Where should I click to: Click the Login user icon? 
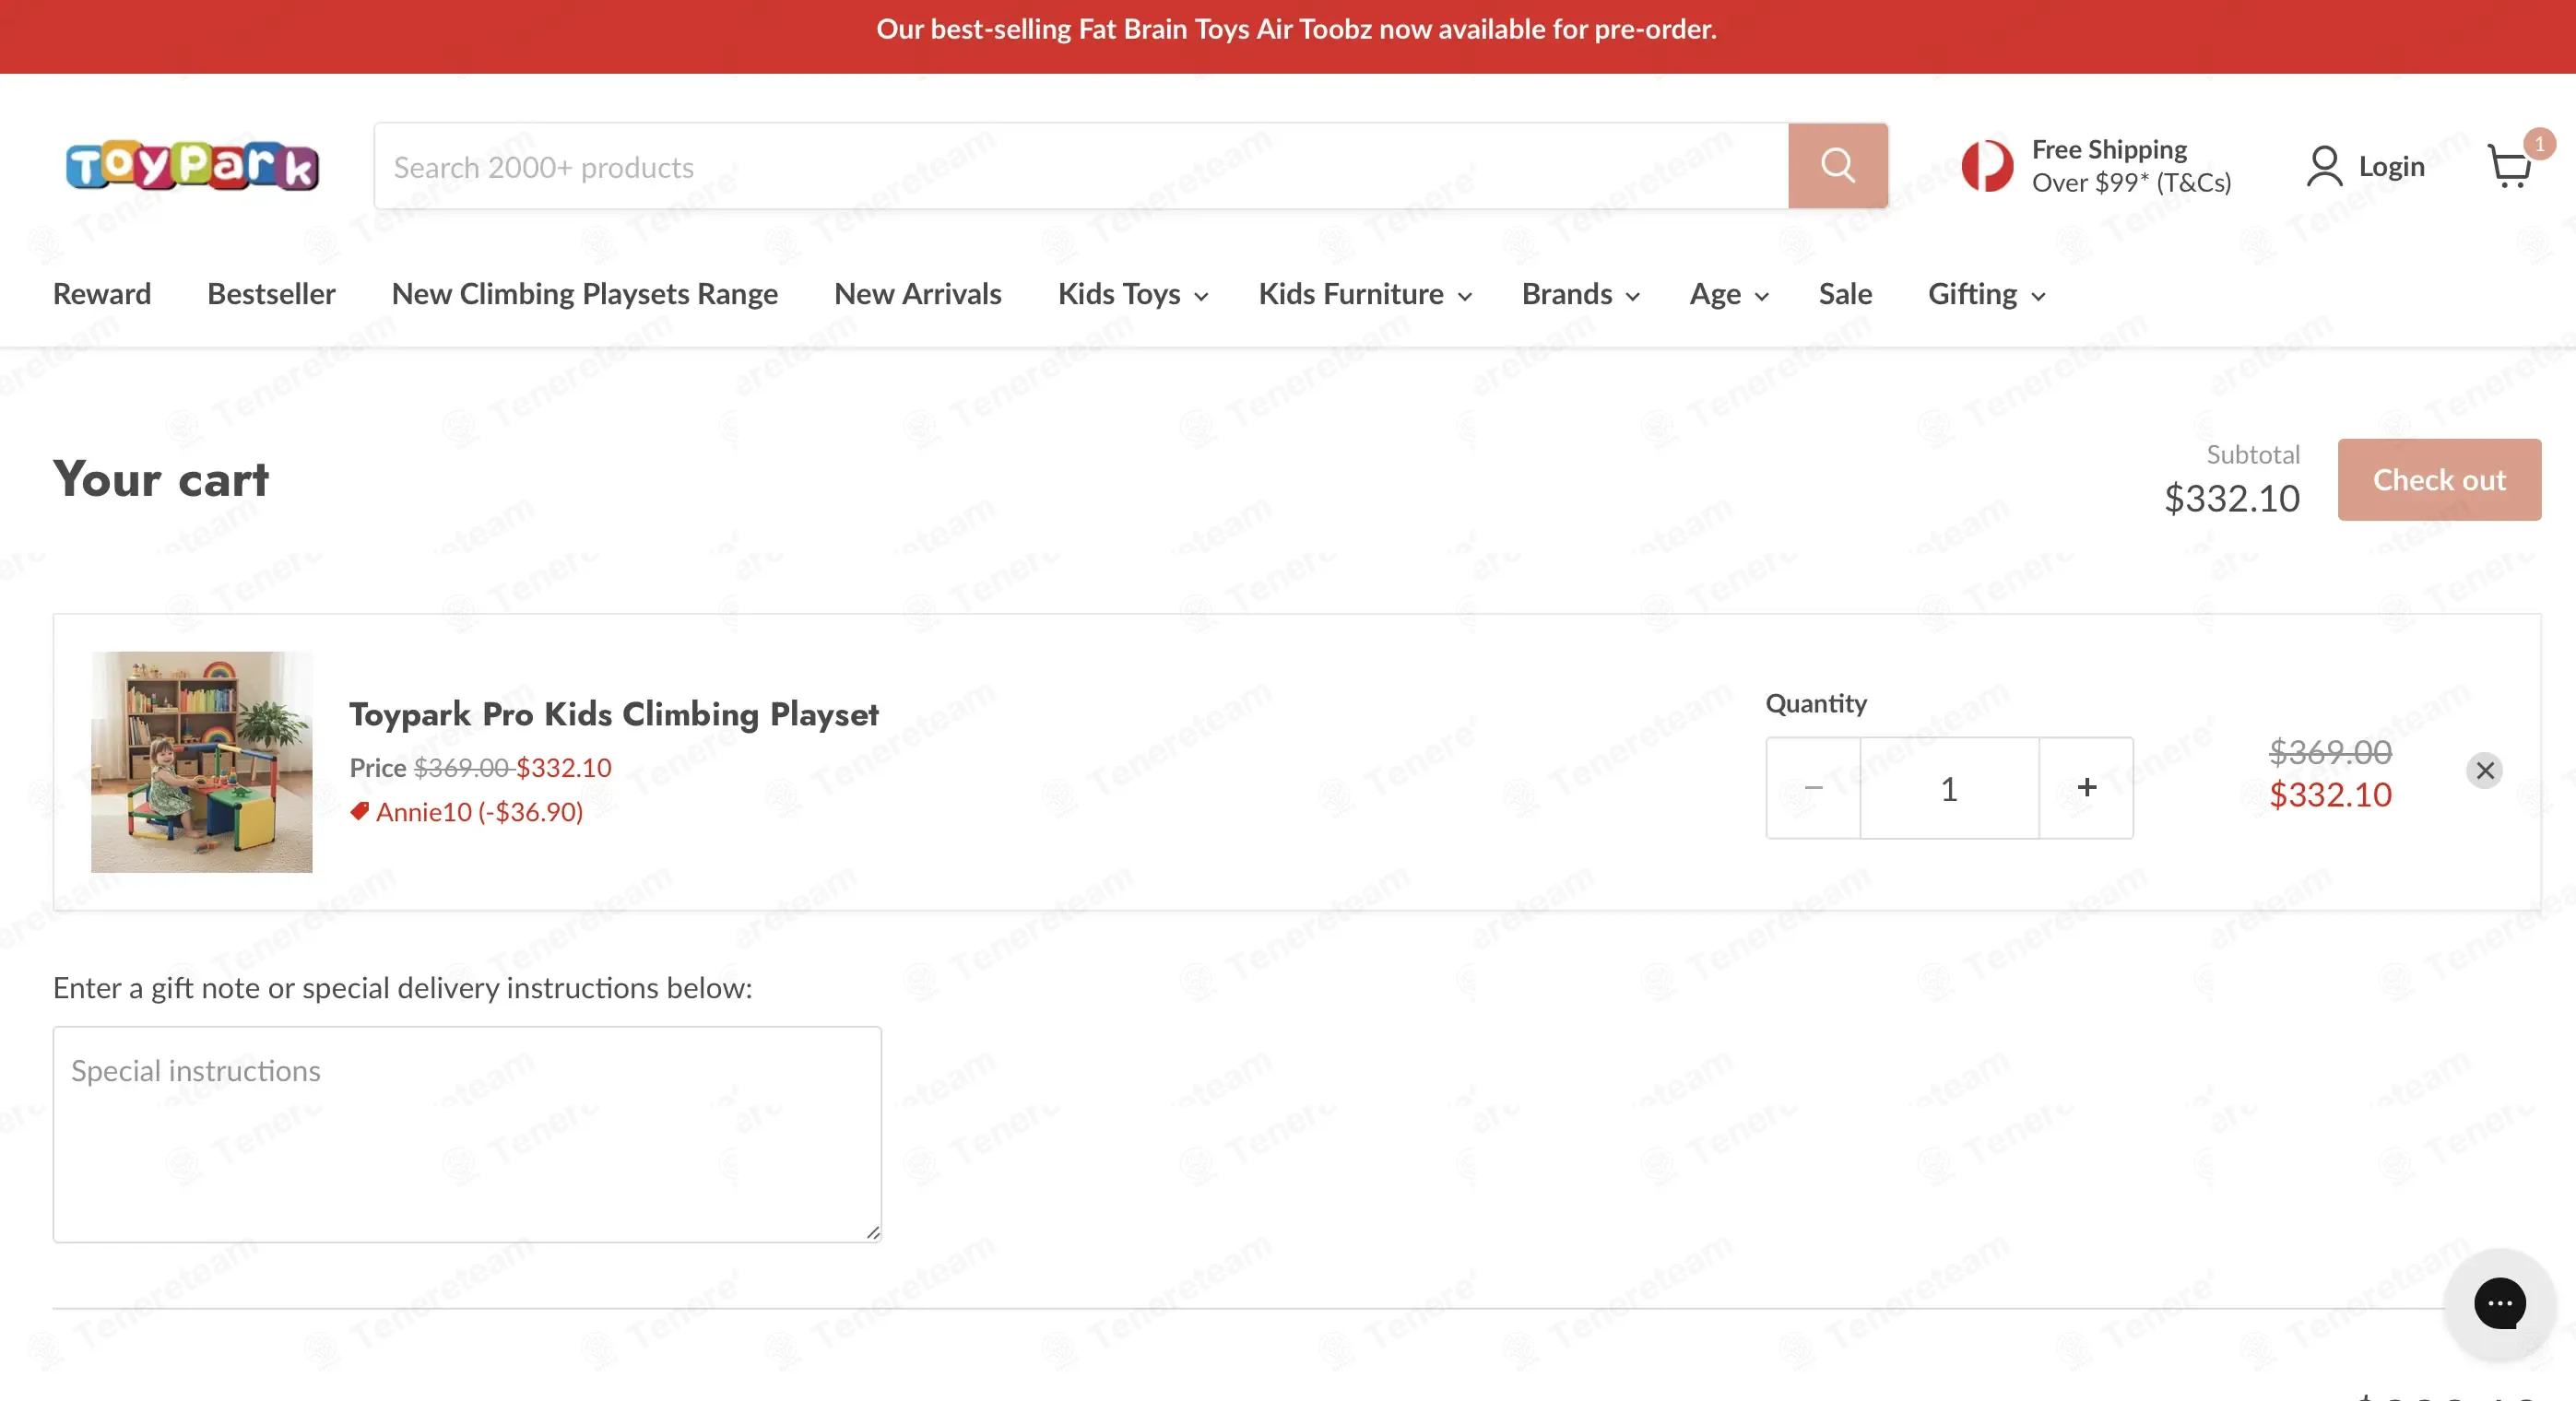tap(2324, 166)
